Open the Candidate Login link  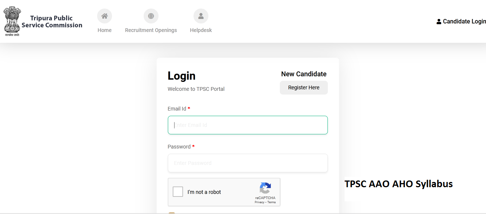point(464,22)
